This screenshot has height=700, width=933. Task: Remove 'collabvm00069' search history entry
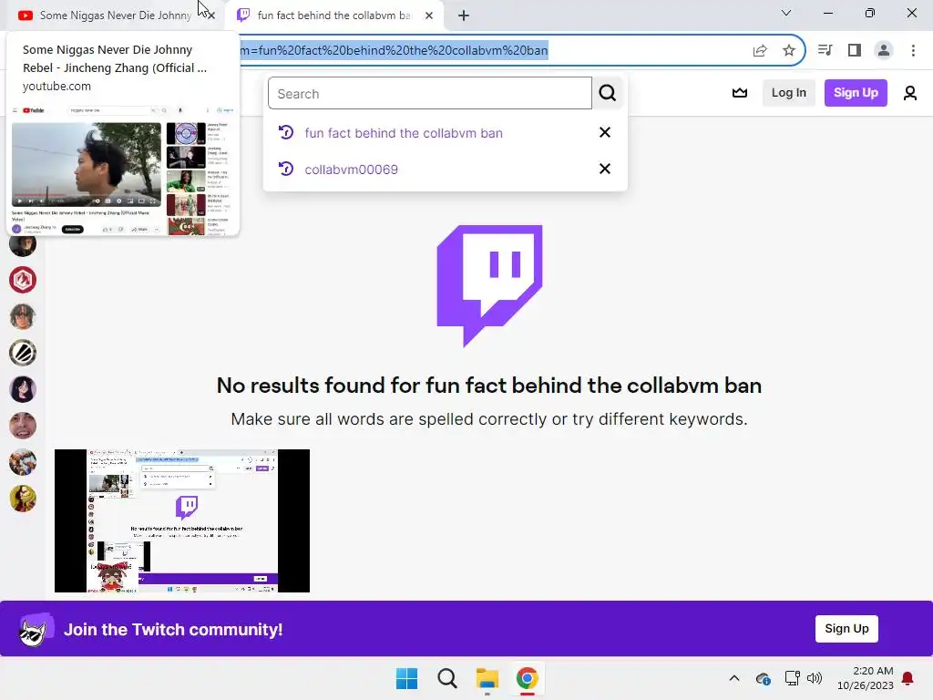[x=605, y=169]
